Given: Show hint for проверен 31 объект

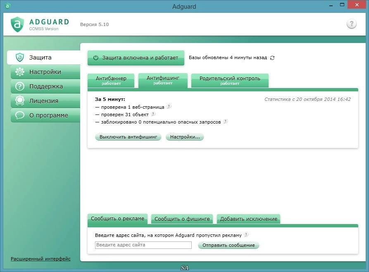Looking at the screenshot, I should click(153, 114).
